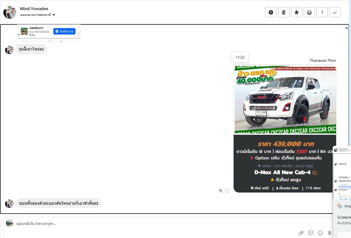Image resolution: width=351 pixels, height=238 pixels.
Task: Mark conversation done with checkmark
Action: coord(335,12)
